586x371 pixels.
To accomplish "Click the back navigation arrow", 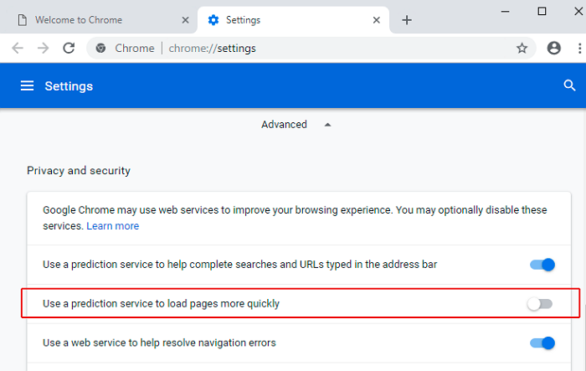I will pos(18,48).
